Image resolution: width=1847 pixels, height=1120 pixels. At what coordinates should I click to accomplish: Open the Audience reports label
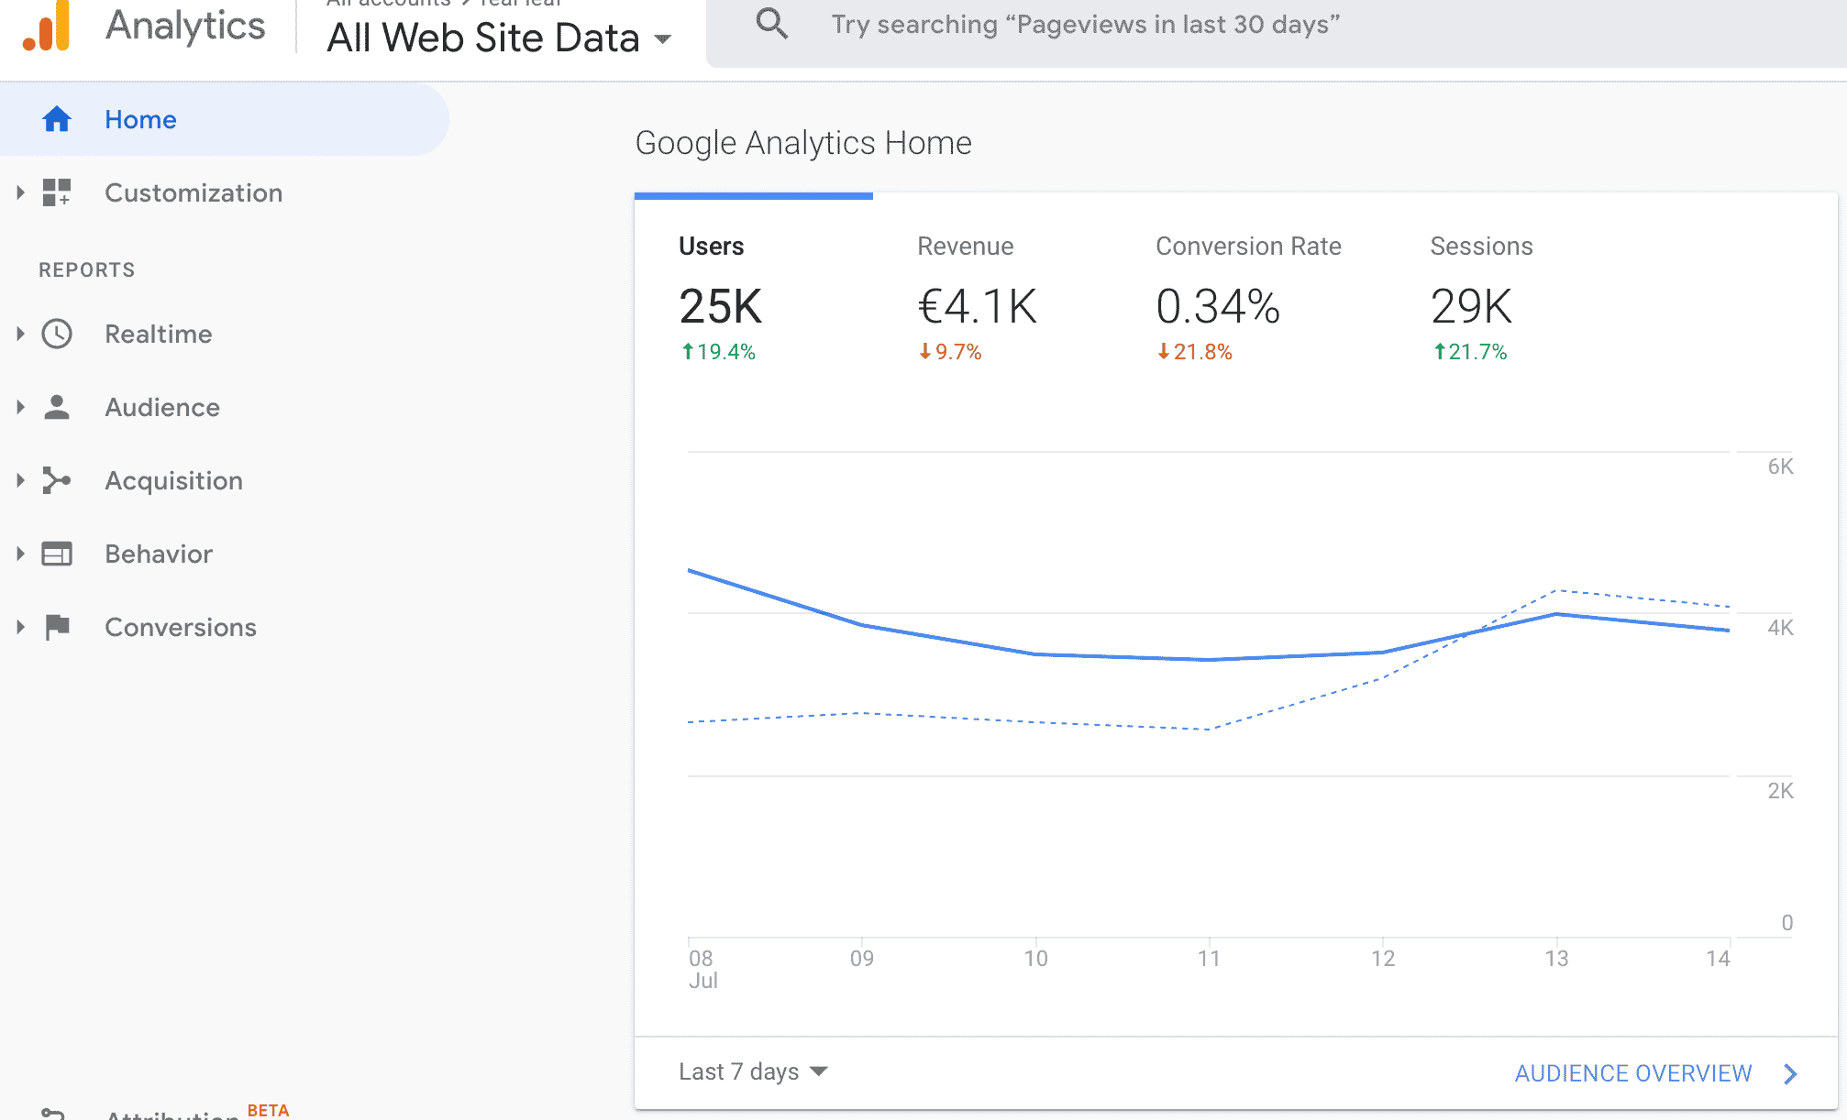click(162, 407)
